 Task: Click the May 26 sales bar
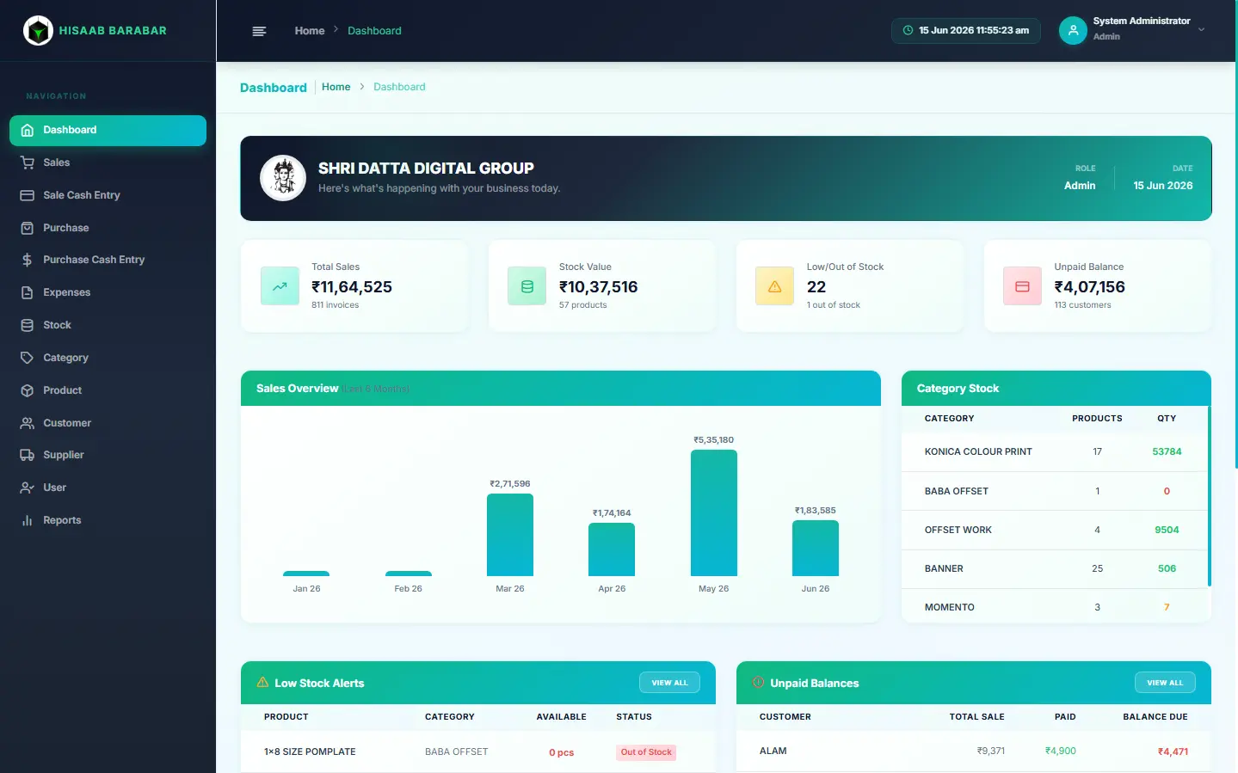pyautogui.click(x=714, y=512)
